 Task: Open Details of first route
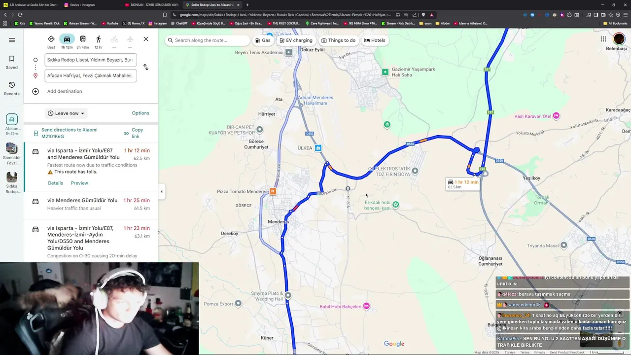coord(55,183)
